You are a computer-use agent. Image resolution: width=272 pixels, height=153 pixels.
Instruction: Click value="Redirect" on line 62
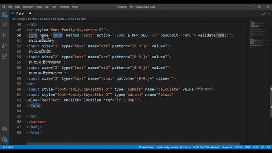click(x=44, y=100)
